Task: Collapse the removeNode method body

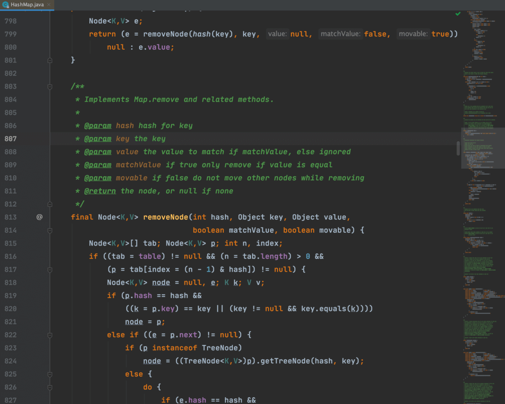Action: coord(50,230)
